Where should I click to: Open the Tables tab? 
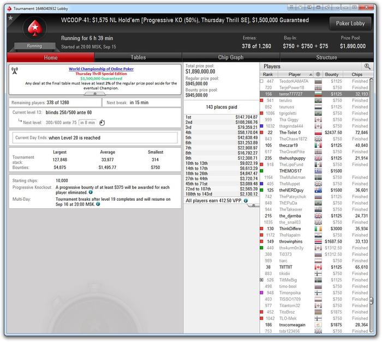(x=138, y=57)
